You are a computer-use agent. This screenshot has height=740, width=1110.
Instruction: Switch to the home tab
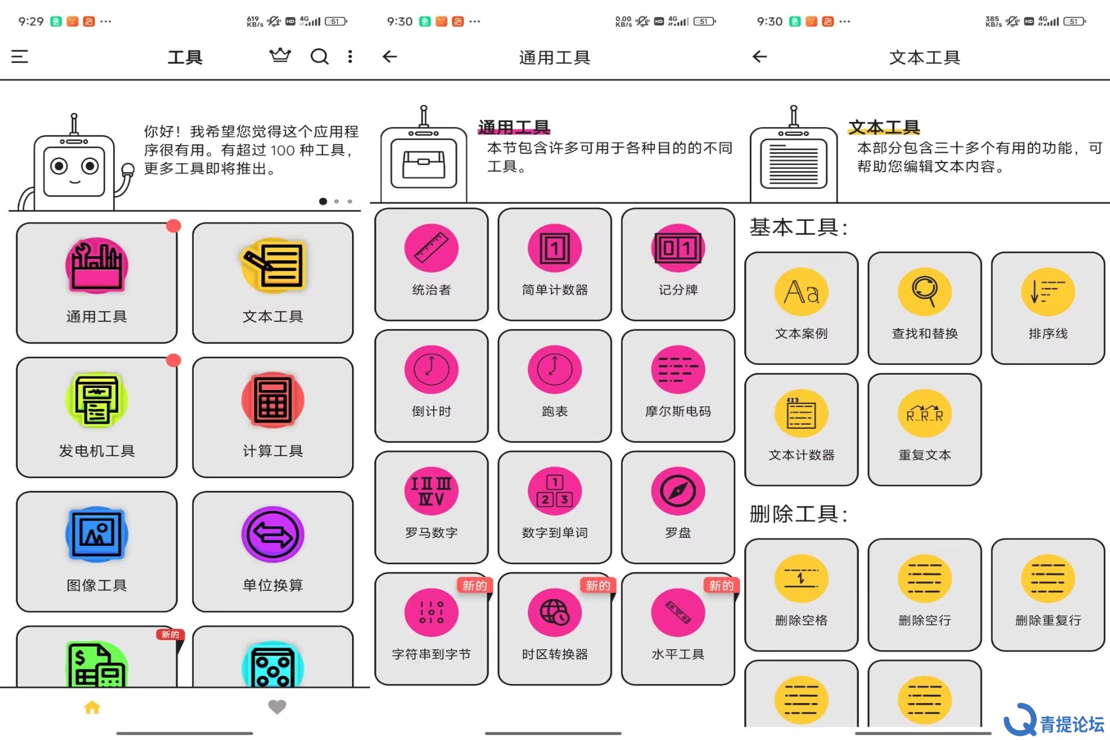click(92, 707)
